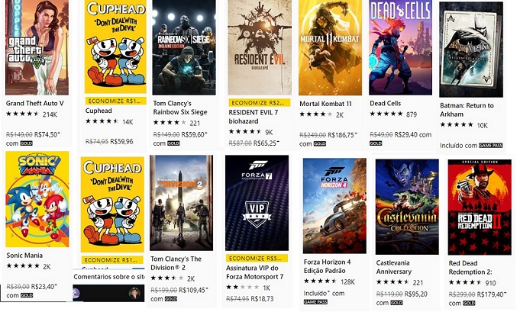Open the Tom Clancy's Rainbow Six Siege title
Image resolution: width=520 pixels, height=312 pixels.
(x=182, y=108)
